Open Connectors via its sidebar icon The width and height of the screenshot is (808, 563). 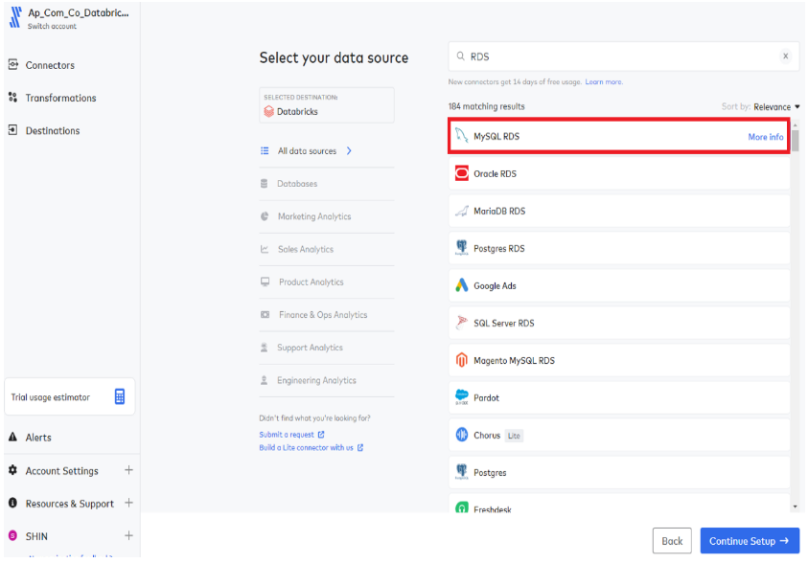(13, 65)
